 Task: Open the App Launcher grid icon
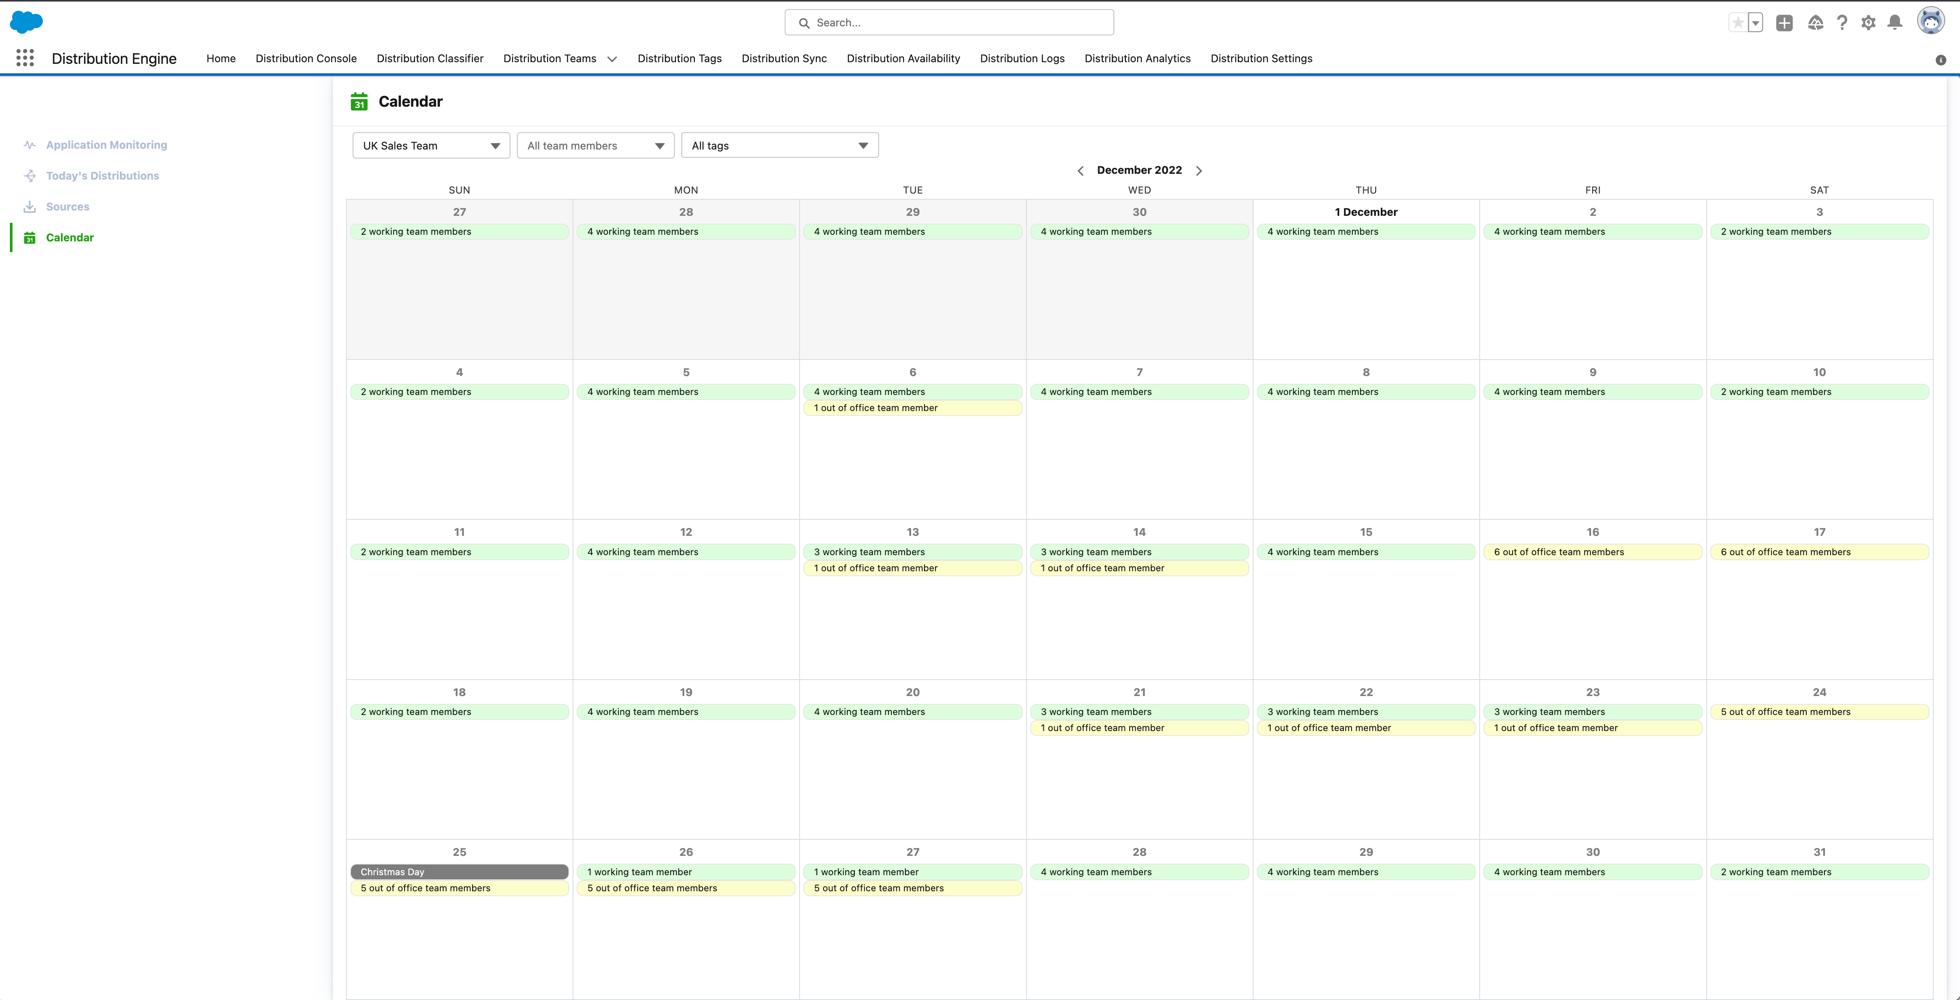(x=25, y=58)
